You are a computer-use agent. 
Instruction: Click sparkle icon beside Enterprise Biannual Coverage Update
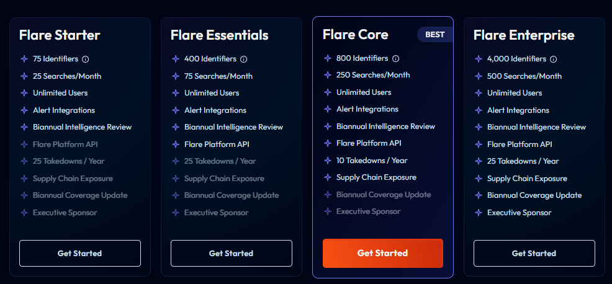click(x=479, y=195)
